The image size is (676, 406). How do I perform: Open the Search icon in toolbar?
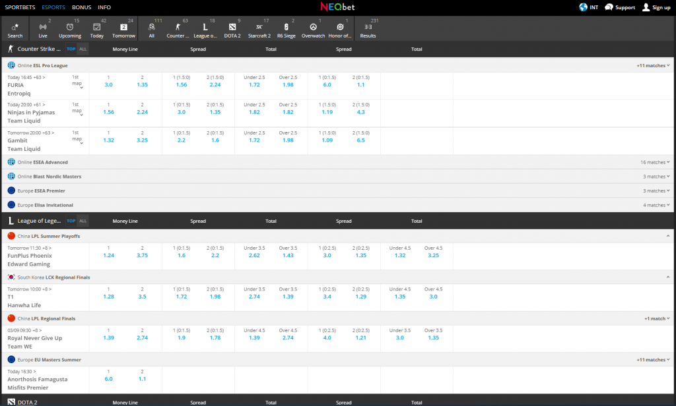tap(15, 27)
